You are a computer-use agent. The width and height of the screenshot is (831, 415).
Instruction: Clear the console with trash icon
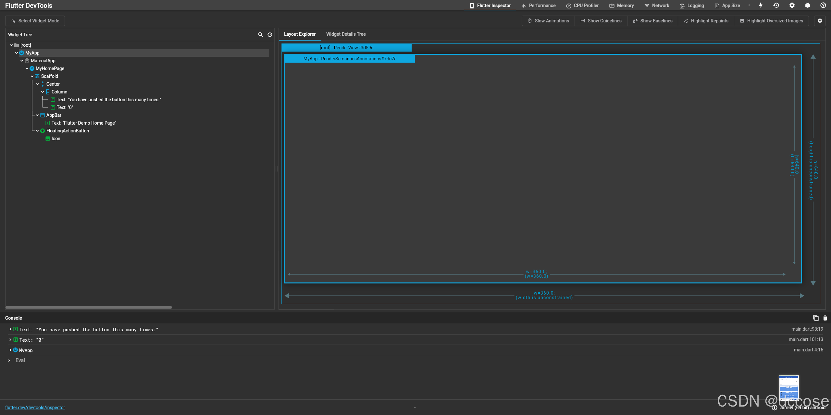tap(825, 318)
